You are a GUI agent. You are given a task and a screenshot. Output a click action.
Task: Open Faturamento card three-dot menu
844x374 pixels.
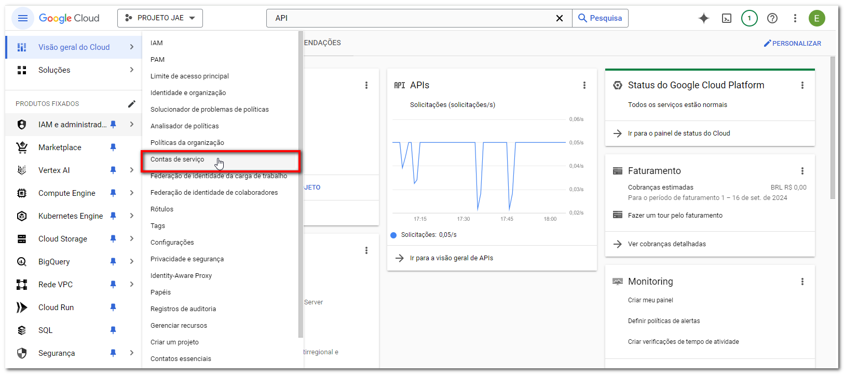pyautogui.click(x=802, y=171)
